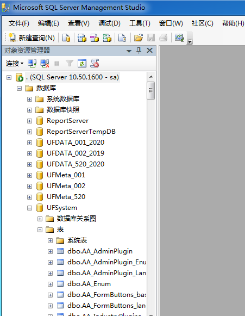The width and height of the screenshot is (245, 316).
Task: Open the 工具(T) menu
Action: click(x=140, y=23)
